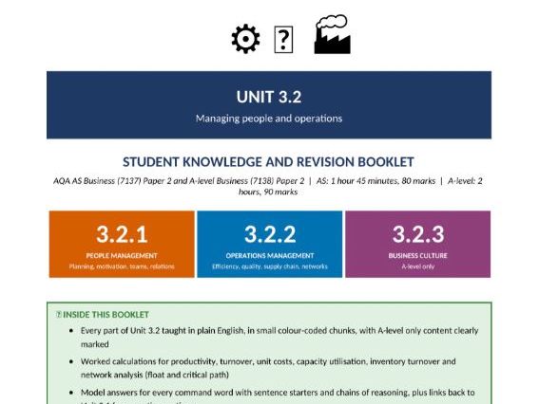This screenshot has width=539, height=404.
Task: Click the boxed question mark icon
Action: tap(283, 40)
